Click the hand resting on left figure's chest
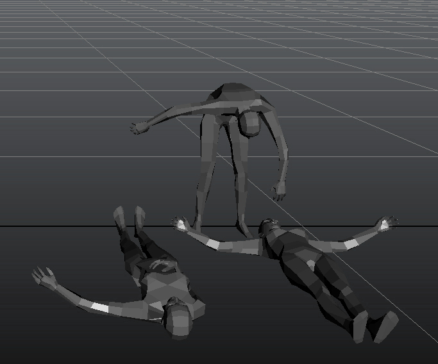 click(163, 265)
